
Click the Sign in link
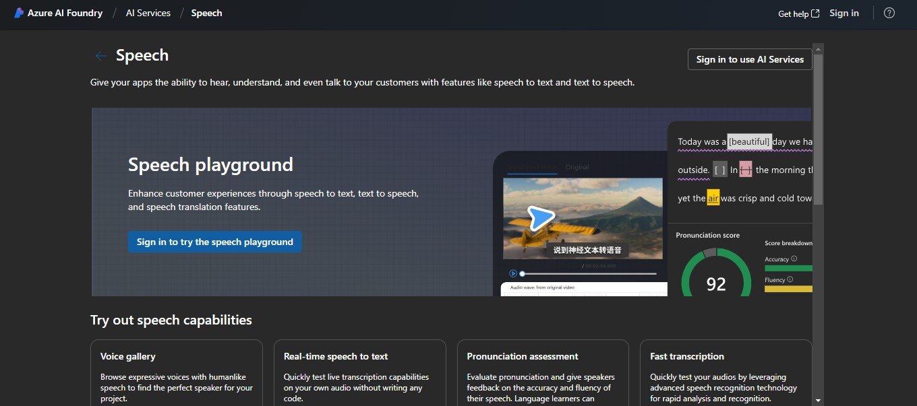tap(844, 12)
